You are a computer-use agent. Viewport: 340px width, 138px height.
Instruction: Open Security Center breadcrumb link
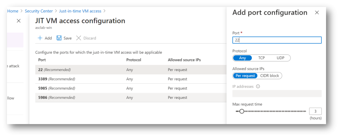39,11
